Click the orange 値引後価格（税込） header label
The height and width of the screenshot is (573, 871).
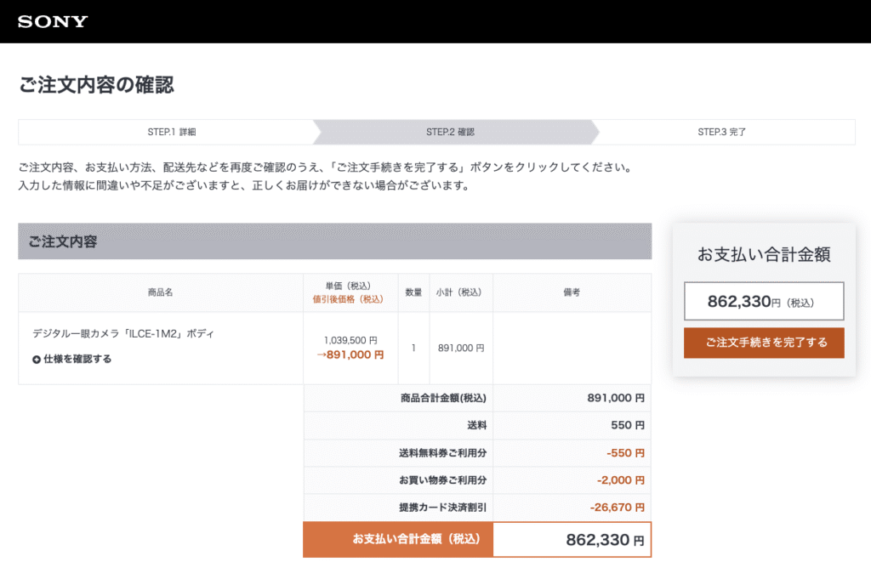(x=348, y=299)
